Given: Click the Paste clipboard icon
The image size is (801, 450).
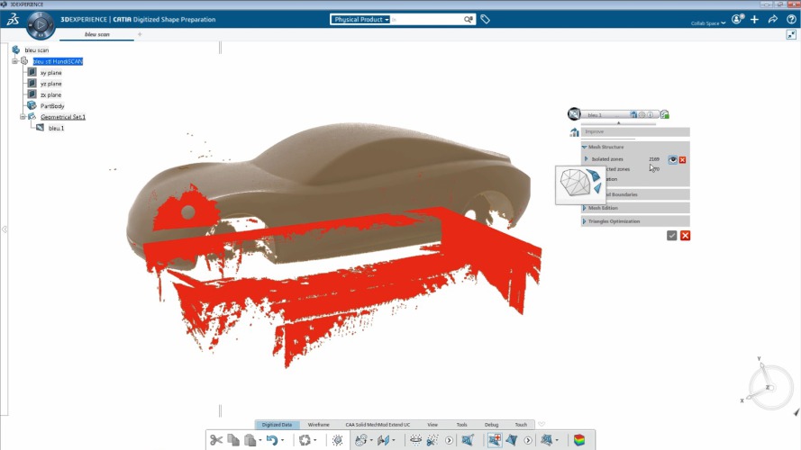Looking at the screenshot, I should tap(250, 440).
